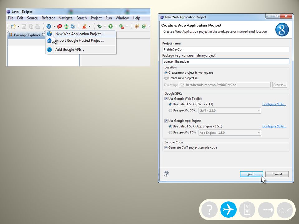Close the Package Explorer view with its X
This screenshot has height=224, width=299.
coord(44,35)
